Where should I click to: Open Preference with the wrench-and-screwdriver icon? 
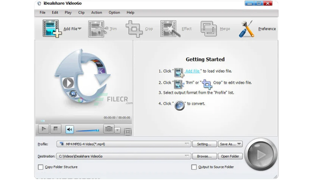246,29
